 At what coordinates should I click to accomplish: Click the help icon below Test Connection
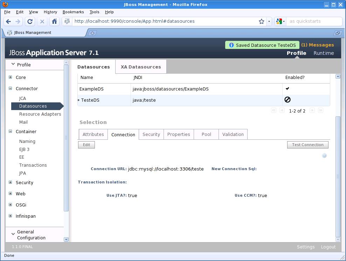pos(324,156)
